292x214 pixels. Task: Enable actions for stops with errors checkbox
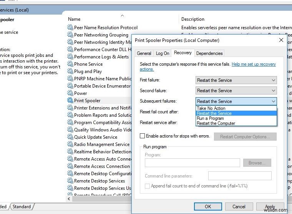pyautogui.click(x=142, y=136)
